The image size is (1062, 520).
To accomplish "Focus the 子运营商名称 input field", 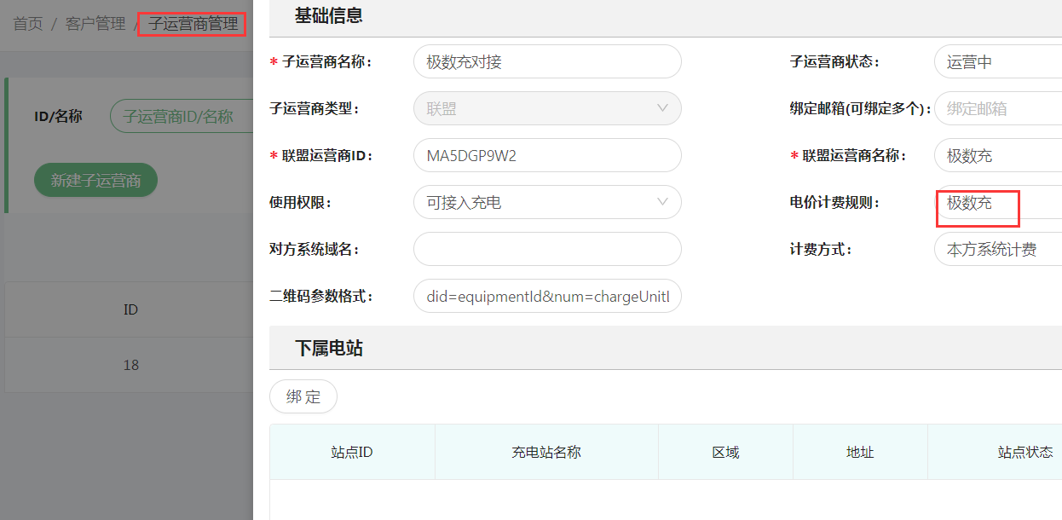I will [547, 62].
